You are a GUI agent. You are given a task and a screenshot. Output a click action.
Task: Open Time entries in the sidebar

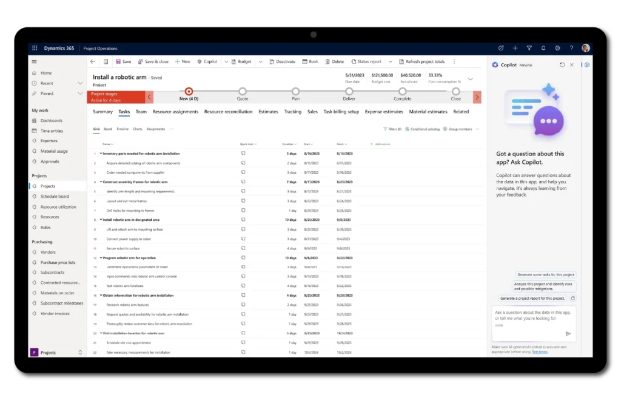coord(52,131)
